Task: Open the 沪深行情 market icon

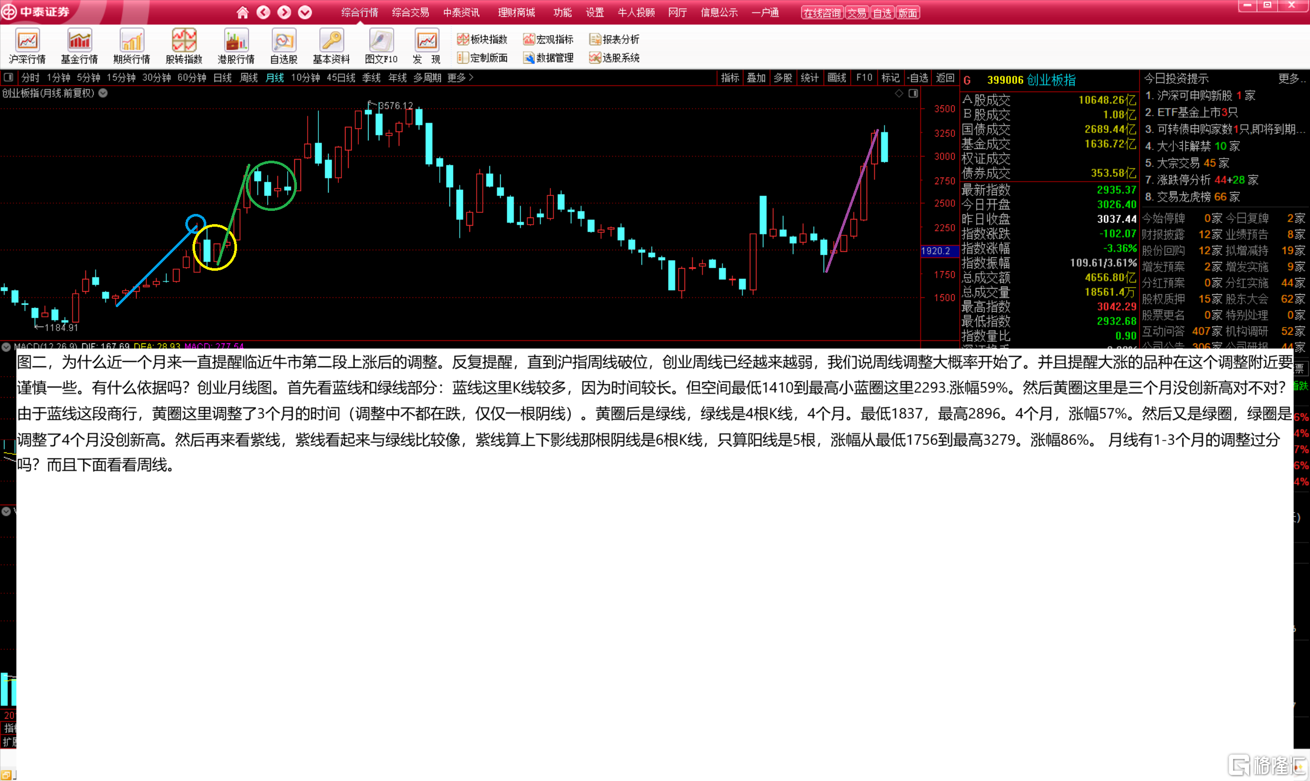Action: click(x=27, y=41)
